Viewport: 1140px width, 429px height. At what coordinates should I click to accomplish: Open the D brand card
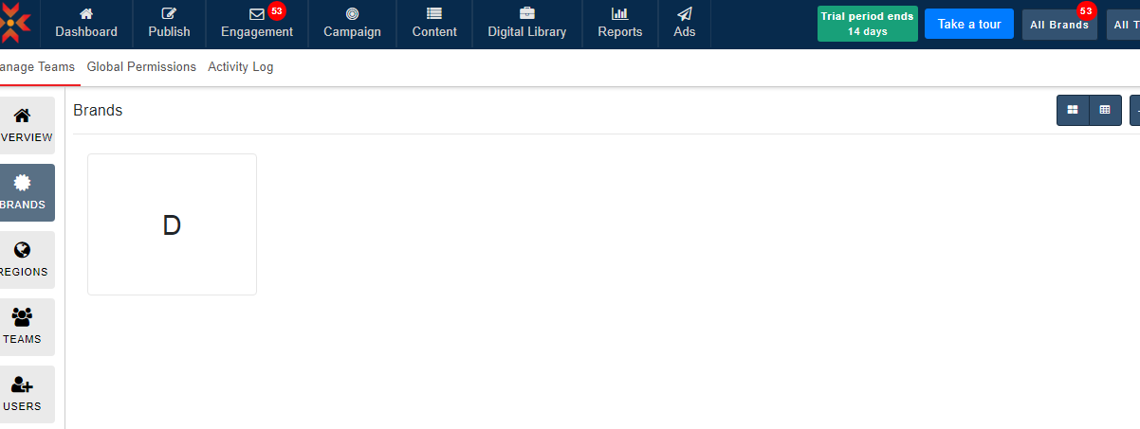(172, 224)
